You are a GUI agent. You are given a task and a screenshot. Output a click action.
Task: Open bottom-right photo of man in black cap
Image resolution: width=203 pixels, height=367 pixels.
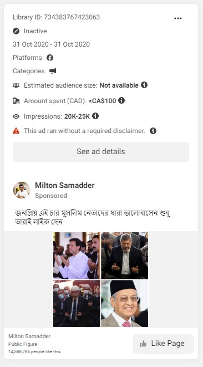point(125,303)
